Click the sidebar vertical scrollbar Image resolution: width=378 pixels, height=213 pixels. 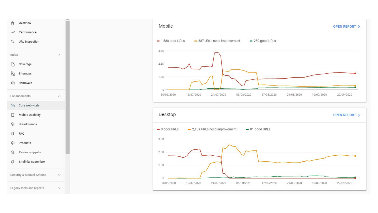[67, 87]
